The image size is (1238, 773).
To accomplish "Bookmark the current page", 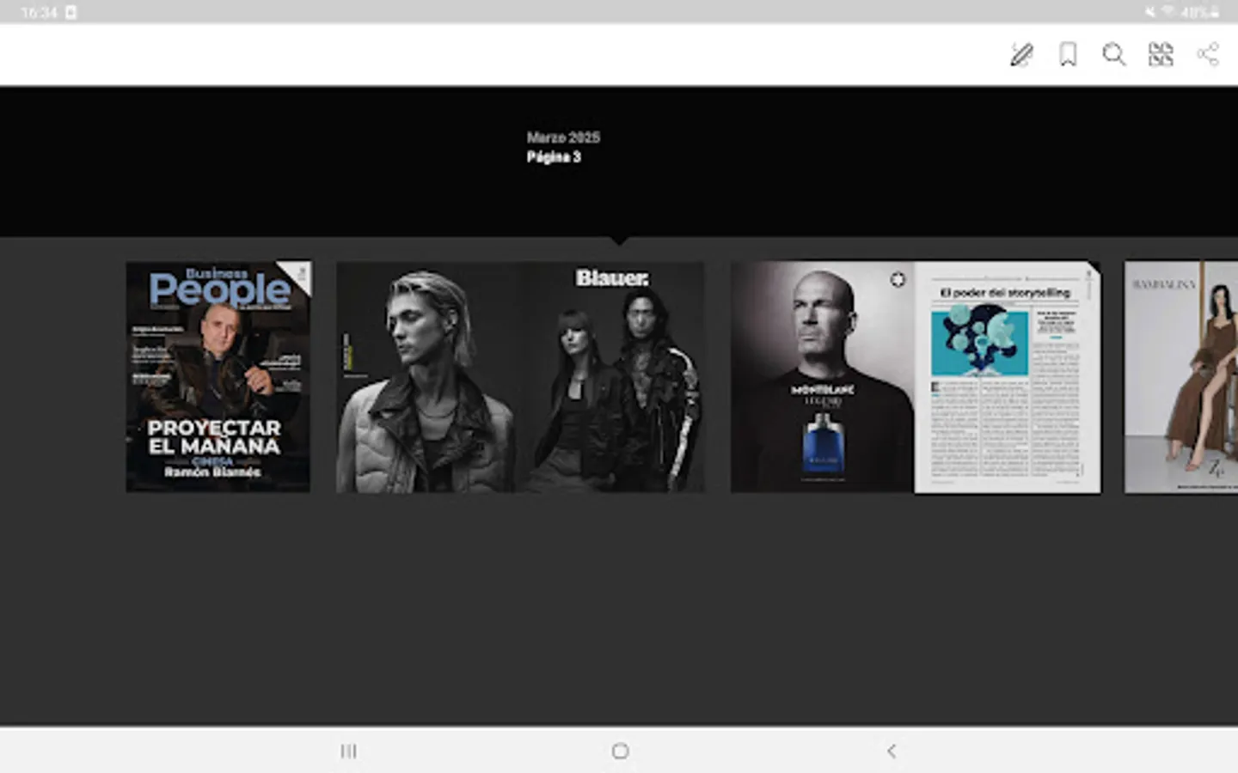I will (x=1068, y=55).
